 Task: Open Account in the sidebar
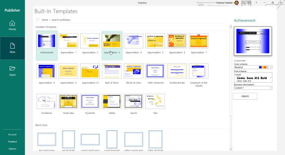(x=12, y=135)
